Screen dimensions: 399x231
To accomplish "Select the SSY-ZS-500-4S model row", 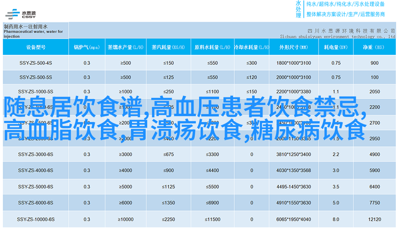I will point(36,63).
